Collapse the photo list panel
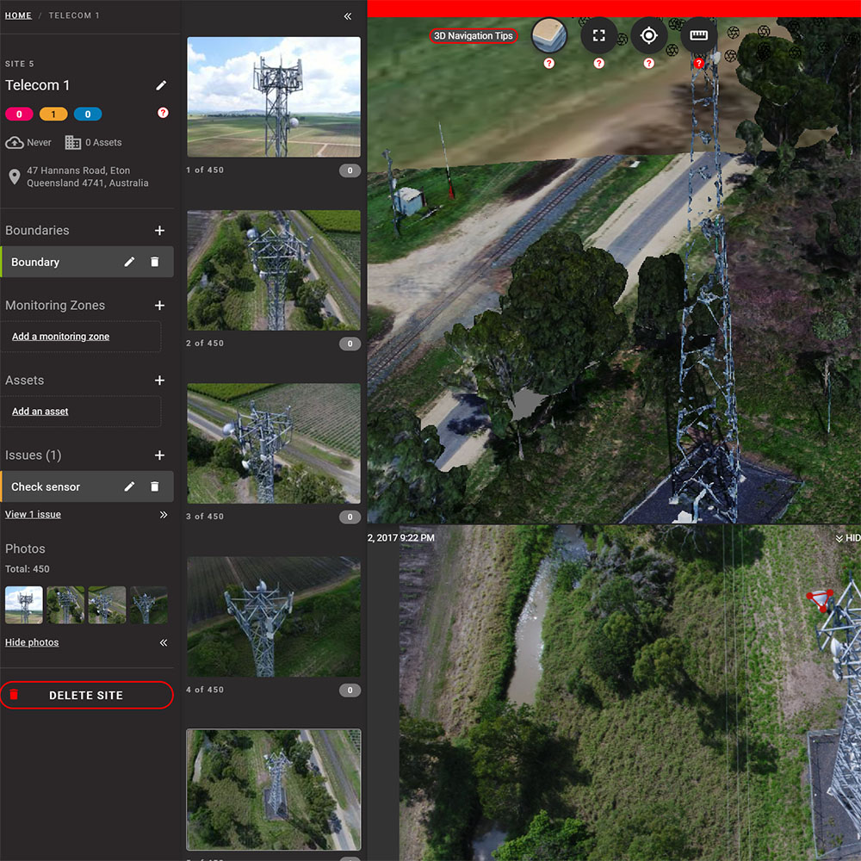Image resolution: width=861 pixels, height=861 pixels. (x=348, y=16)
